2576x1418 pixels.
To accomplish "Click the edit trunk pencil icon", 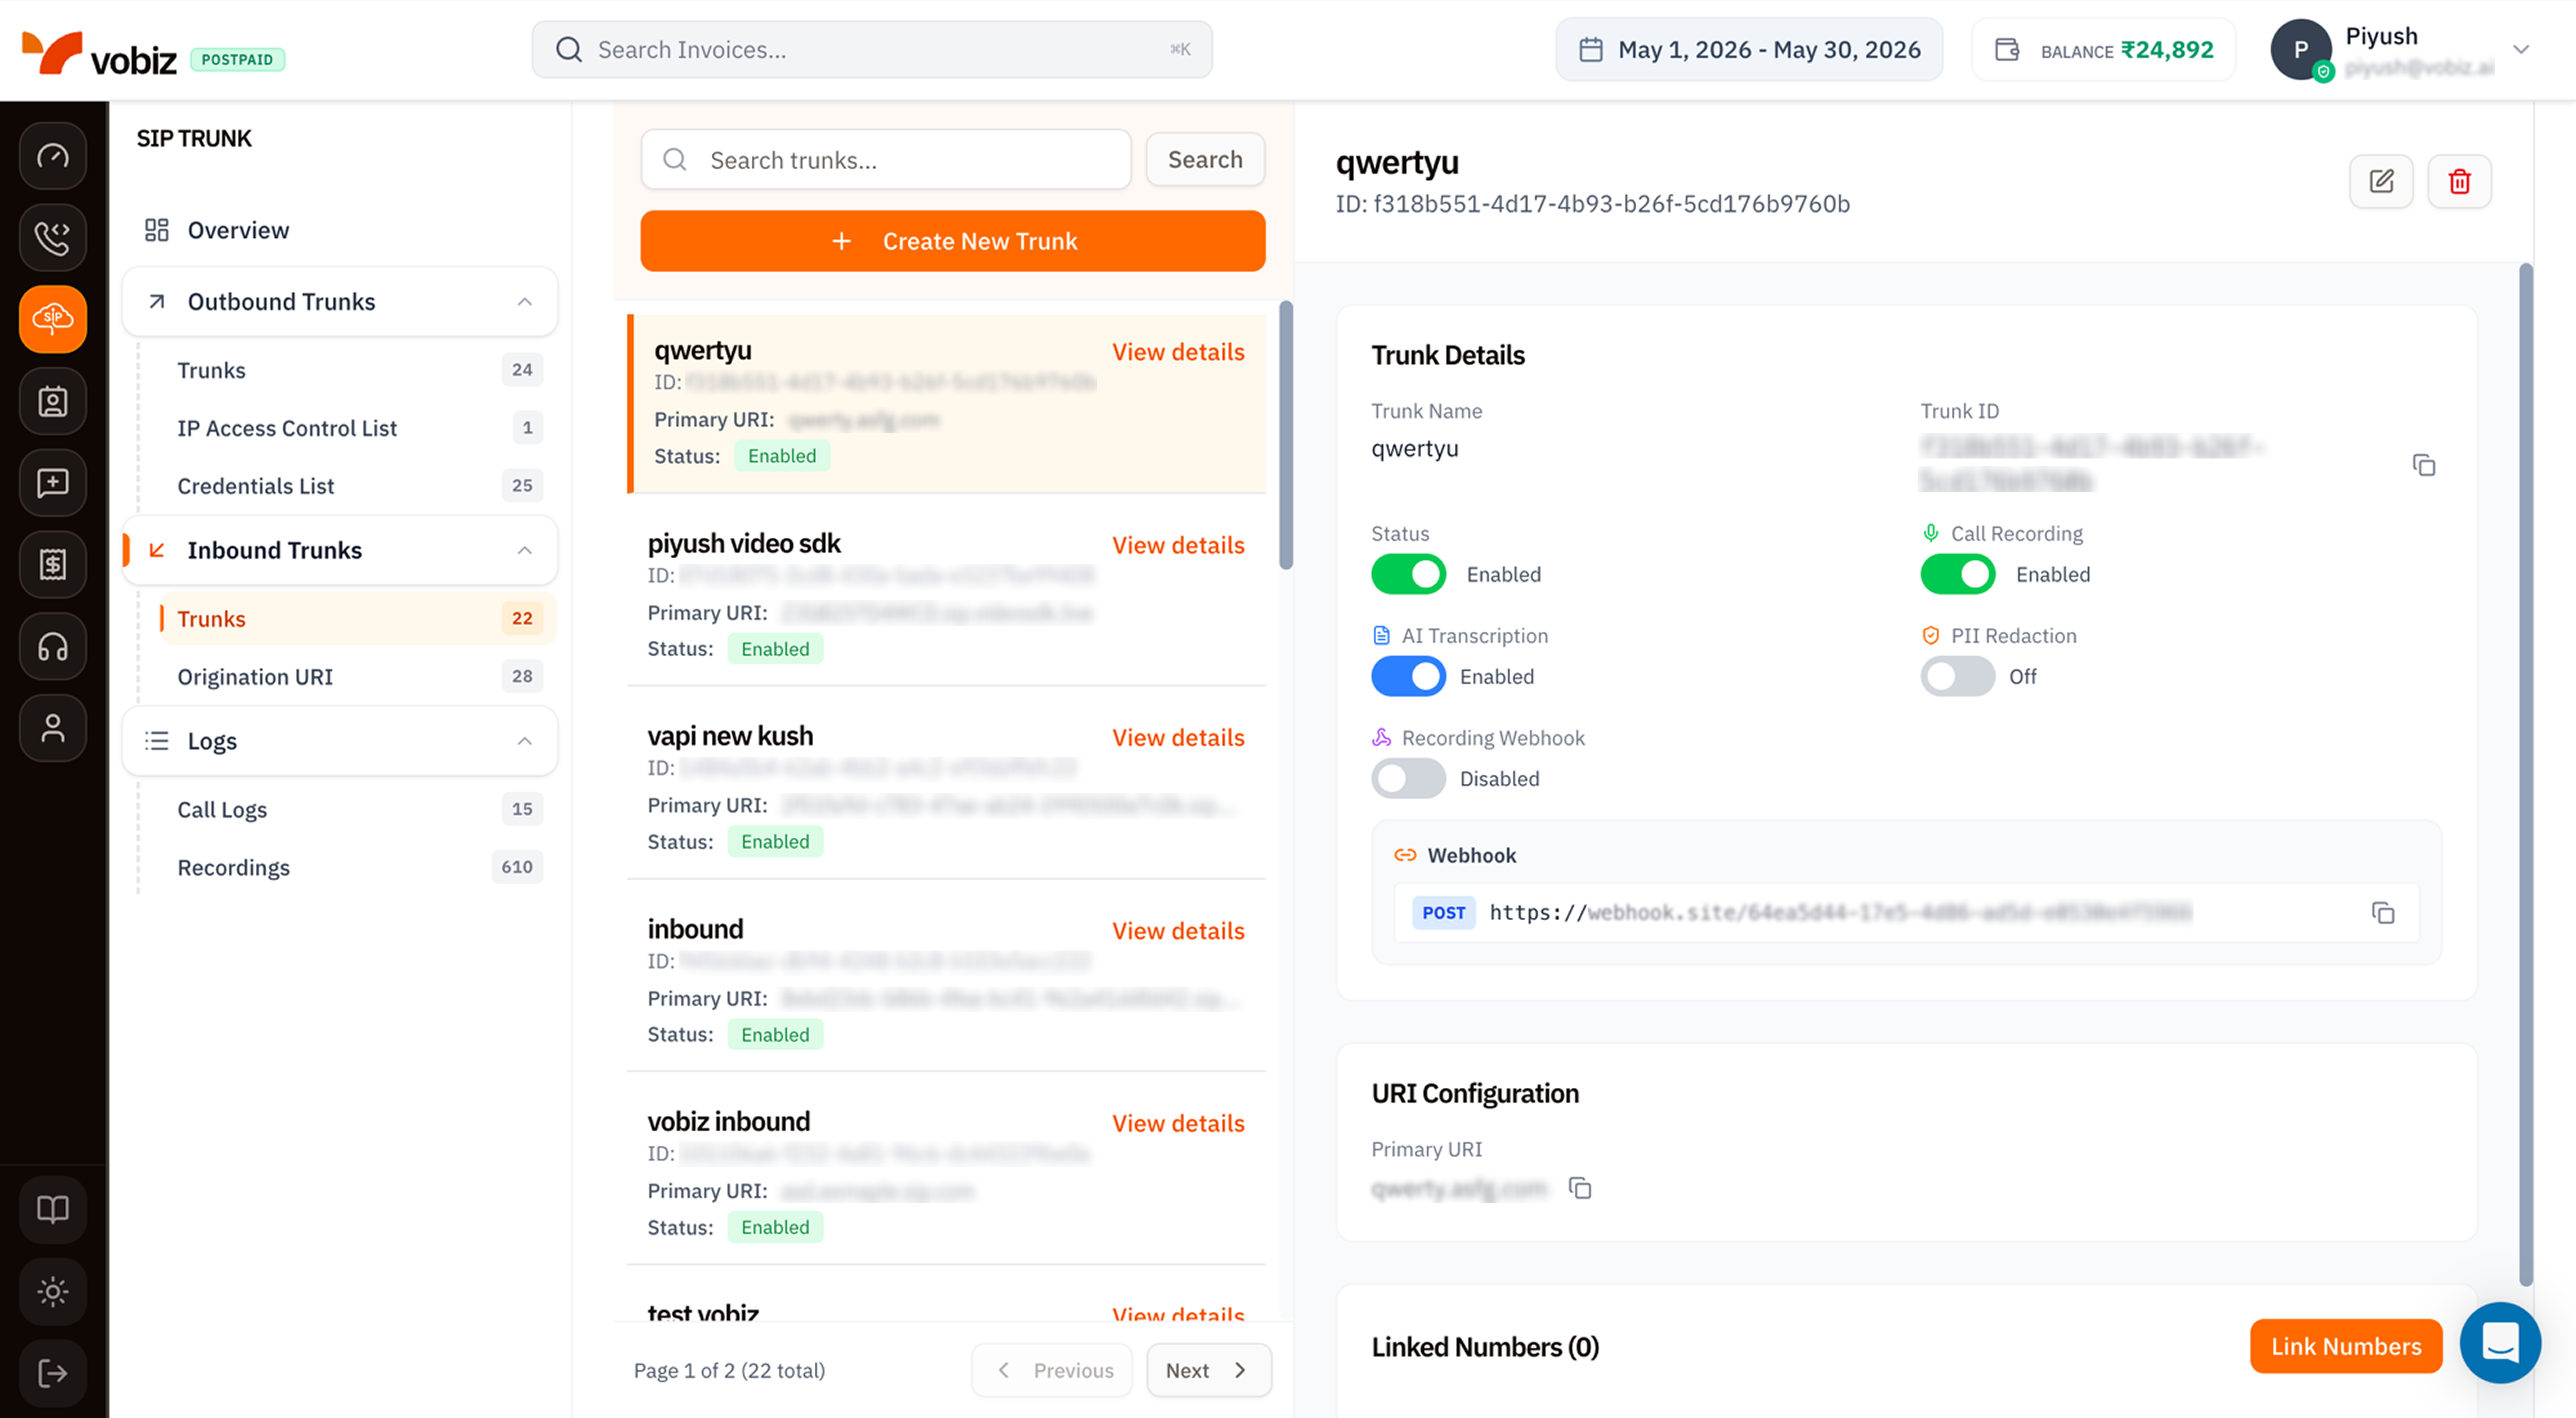I will [x=2381, y=181].
